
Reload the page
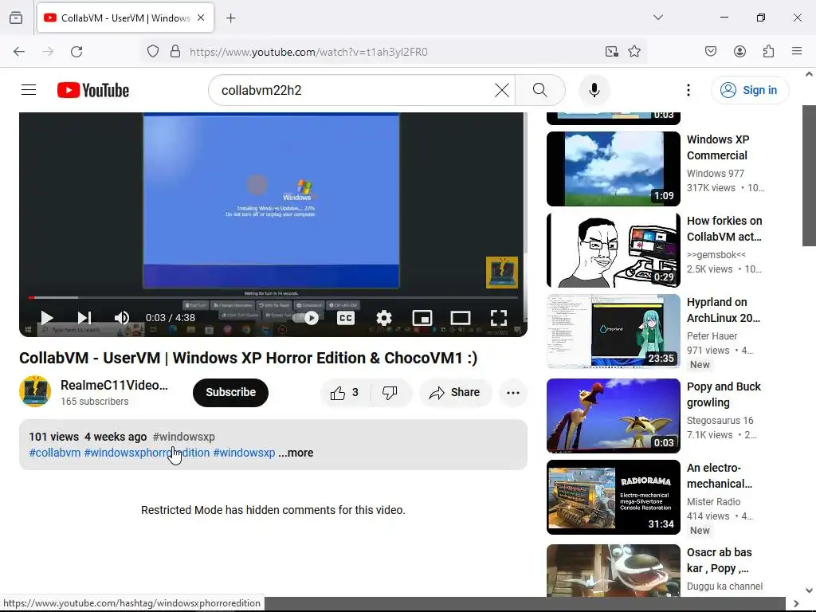76,52
